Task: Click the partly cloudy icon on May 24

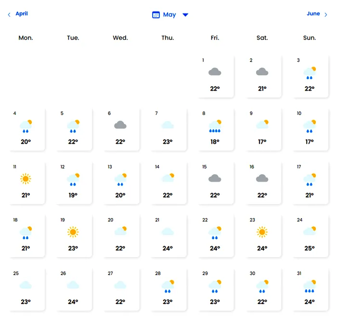Action: (x=309, y=232)
